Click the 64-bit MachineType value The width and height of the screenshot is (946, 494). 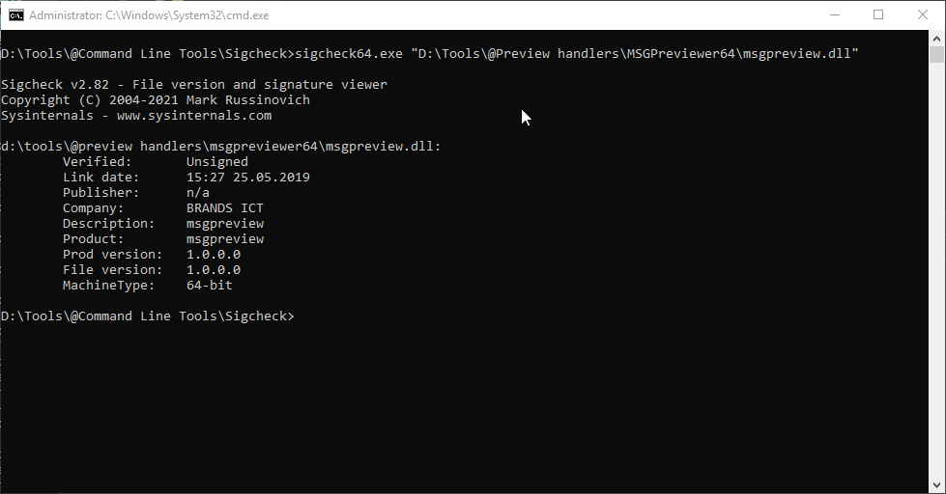pos(210,286)
